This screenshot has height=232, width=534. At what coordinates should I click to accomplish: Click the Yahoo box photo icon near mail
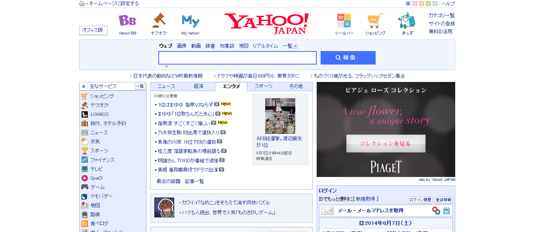pos(447,211)
